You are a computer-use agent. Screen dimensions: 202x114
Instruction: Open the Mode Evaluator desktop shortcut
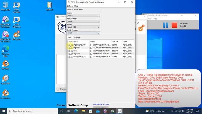coord(16,7)
